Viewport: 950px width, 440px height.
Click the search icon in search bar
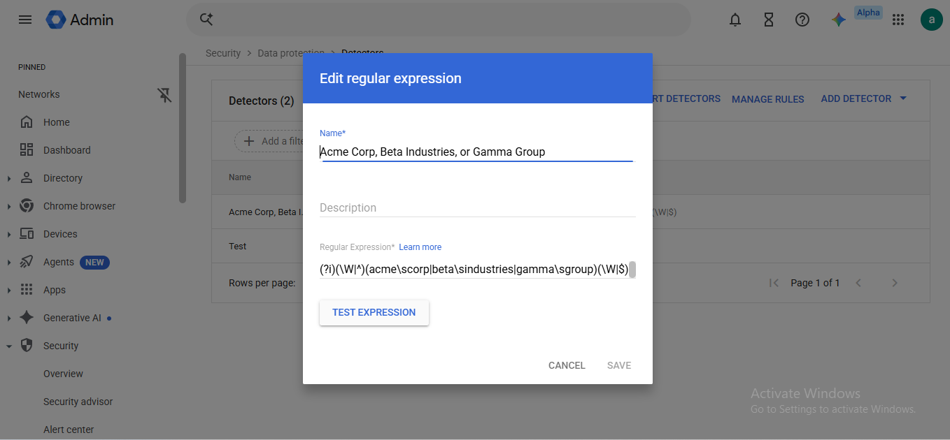point(206,20)
